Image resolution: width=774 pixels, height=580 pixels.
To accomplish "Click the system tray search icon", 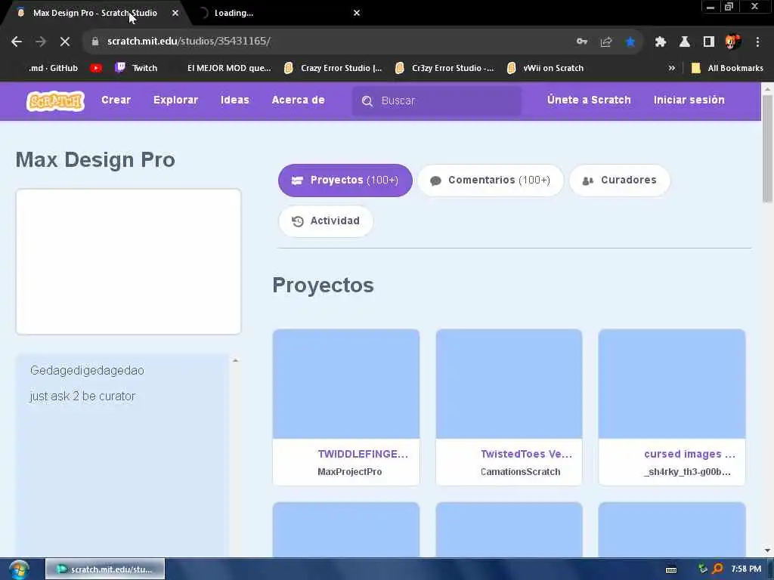I will coord(717,569).
